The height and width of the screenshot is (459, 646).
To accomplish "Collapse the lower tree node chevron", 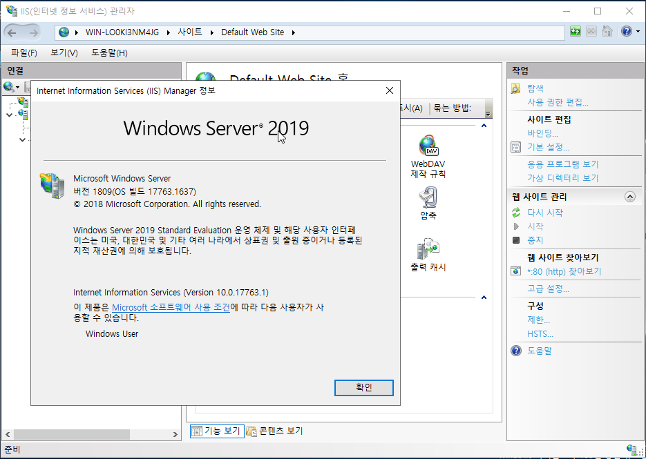I will [x=23, y=140].
